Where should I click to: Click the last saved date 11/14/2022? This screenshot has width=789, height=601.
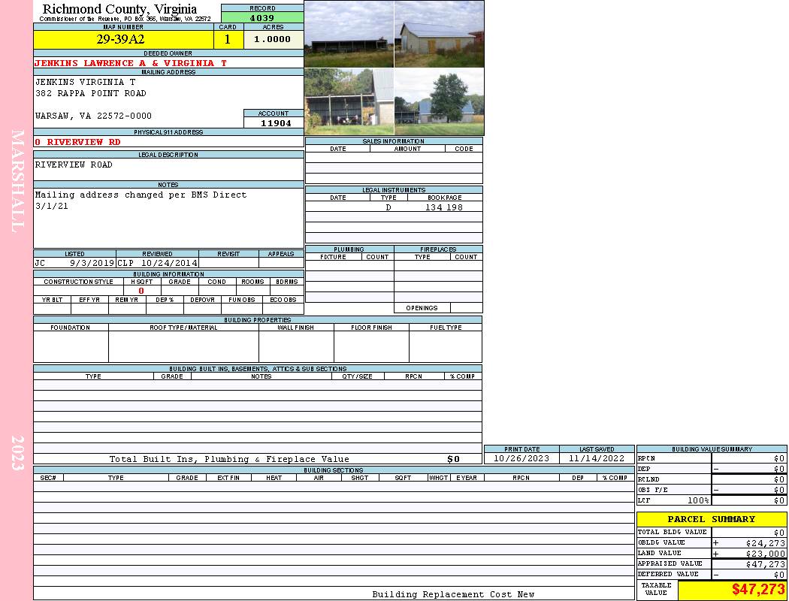(x=597, y=458)
